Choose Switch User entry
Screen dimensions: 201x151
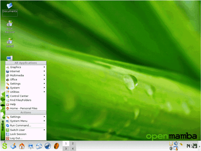26,130
